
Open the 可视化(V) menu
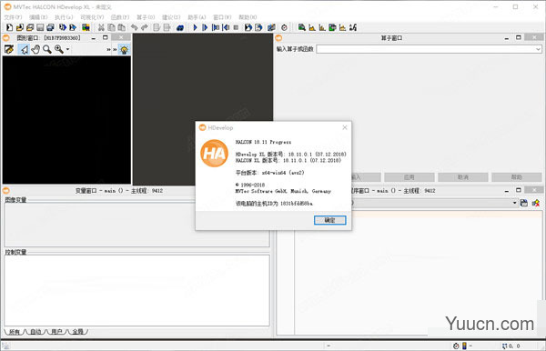pyautogui.click(x=92, y=17)
